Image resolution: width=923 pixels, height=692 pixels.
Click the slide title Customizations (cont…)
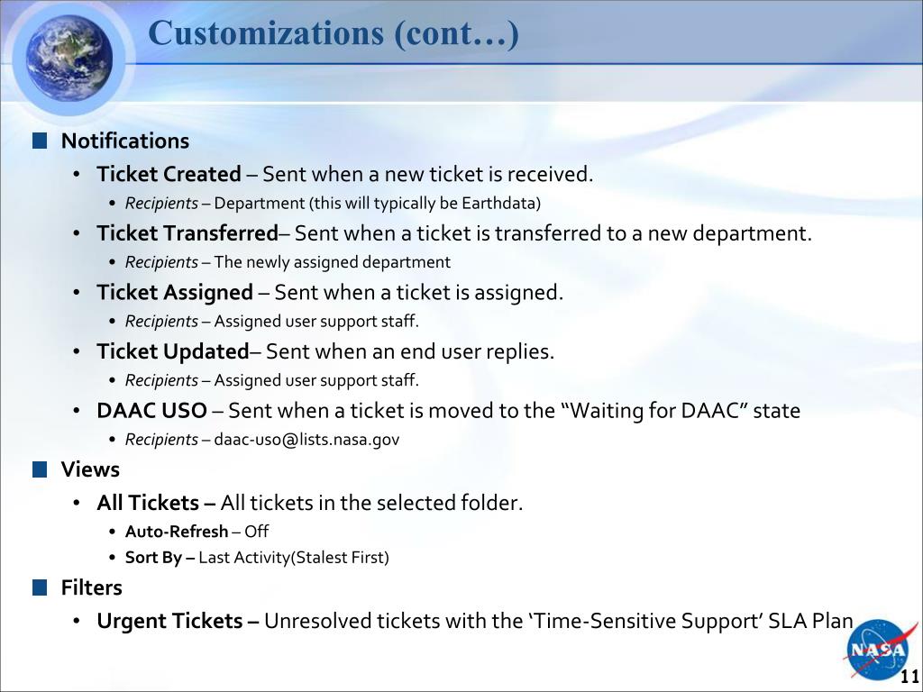(x=334, y=33)
